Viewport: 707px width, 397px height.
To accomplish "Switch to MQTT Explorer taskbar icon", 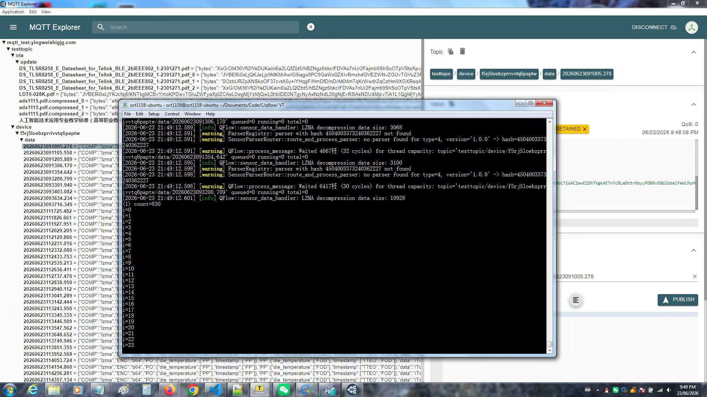I will [352, 390].
